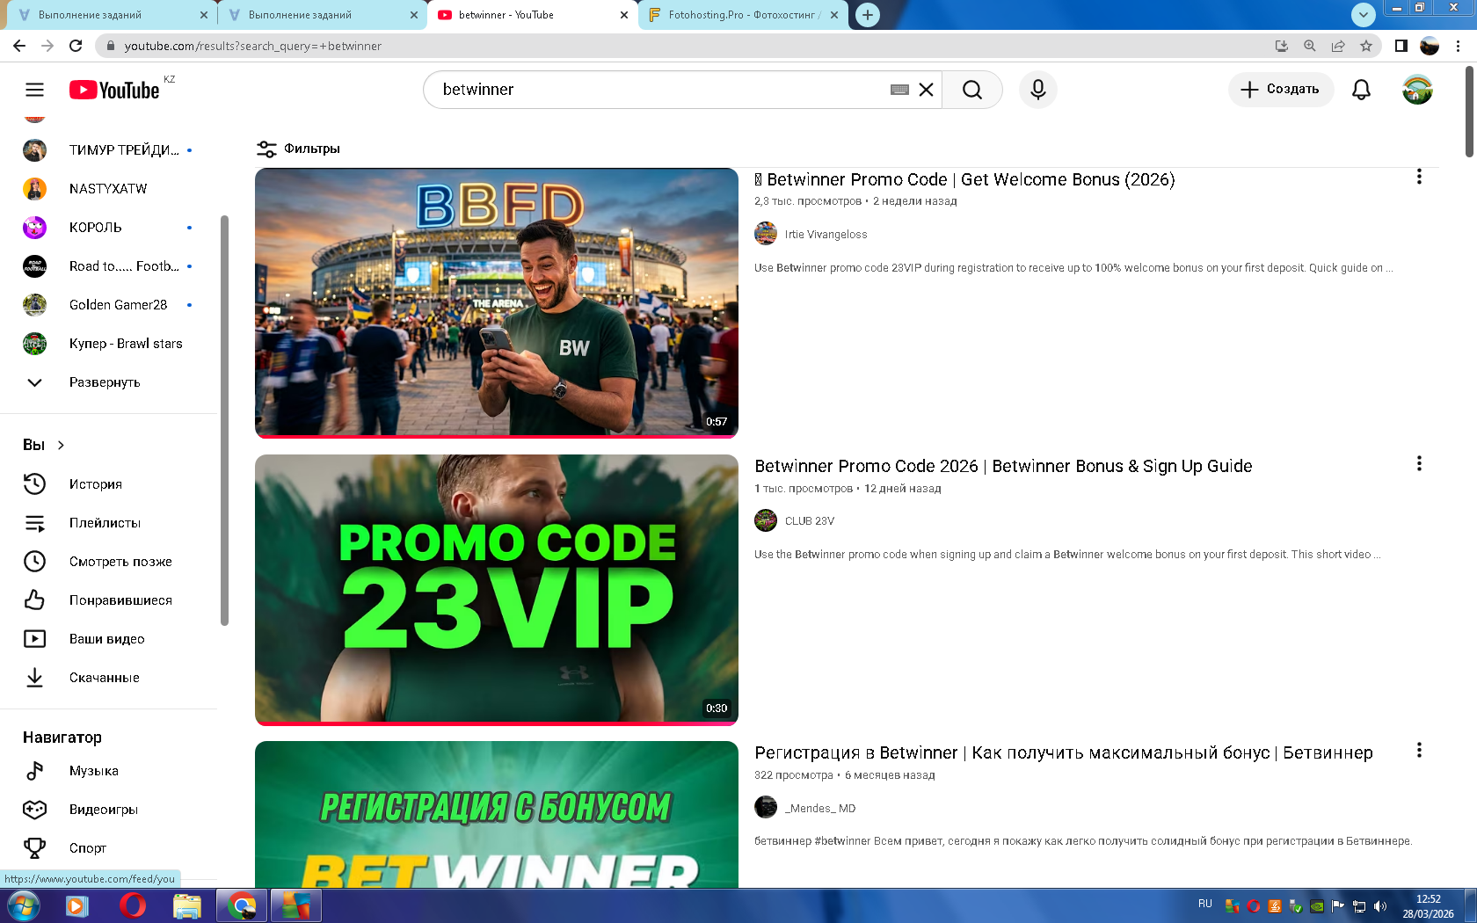The image size is (1477, 923).
Task: Zoom control icon in address bar
Action: (1310, 46)
